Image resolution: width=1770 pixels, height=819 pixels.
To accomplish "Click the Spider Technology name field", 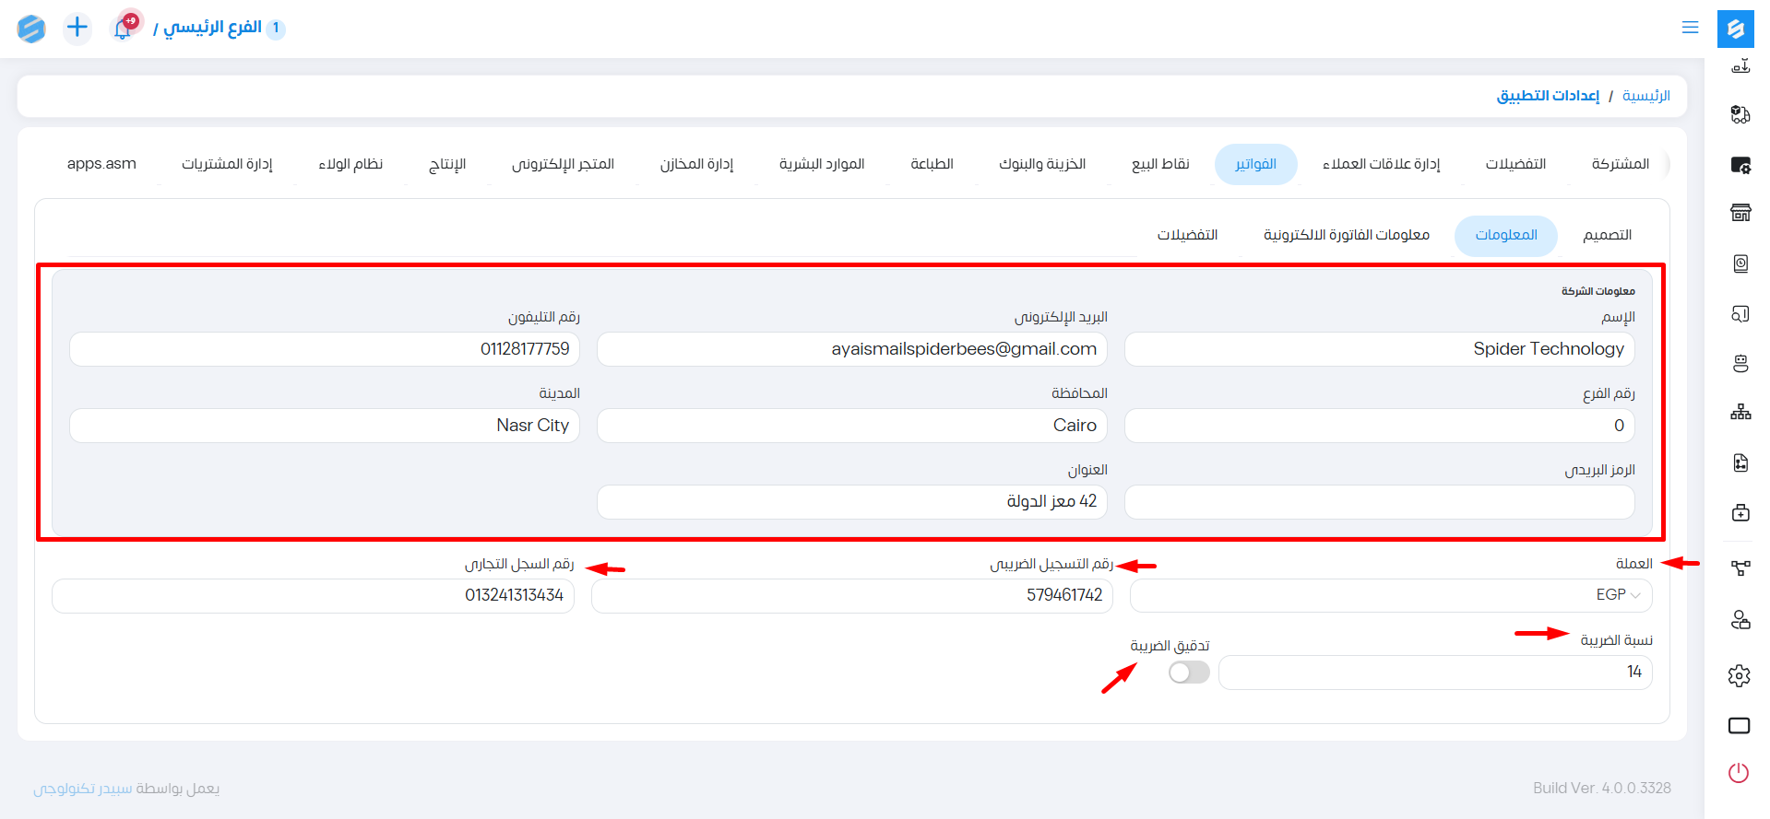I will coord(1379,349).
